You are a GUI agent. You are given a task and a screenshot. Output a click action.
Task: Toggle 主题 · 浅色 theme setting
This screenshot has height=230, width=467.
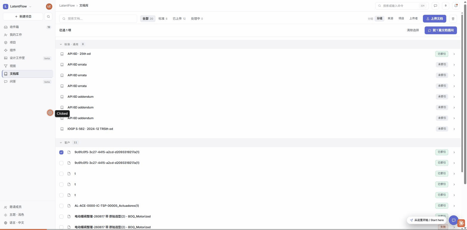(x=27, y=215)
